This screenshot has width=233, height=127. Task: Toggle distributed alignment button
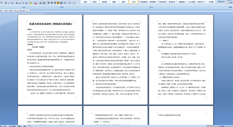pyautogui.click(x=61, y=3)
